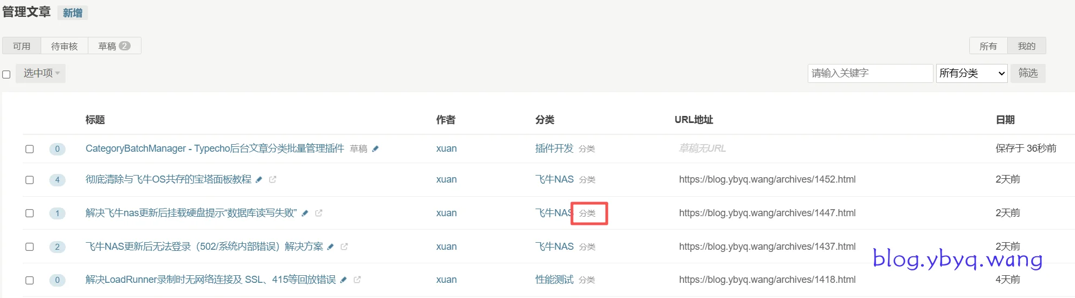
Task: Open external link icon for 解决飞牛nas更新后挂载硬盘 article
Action: tap(319, 213)
